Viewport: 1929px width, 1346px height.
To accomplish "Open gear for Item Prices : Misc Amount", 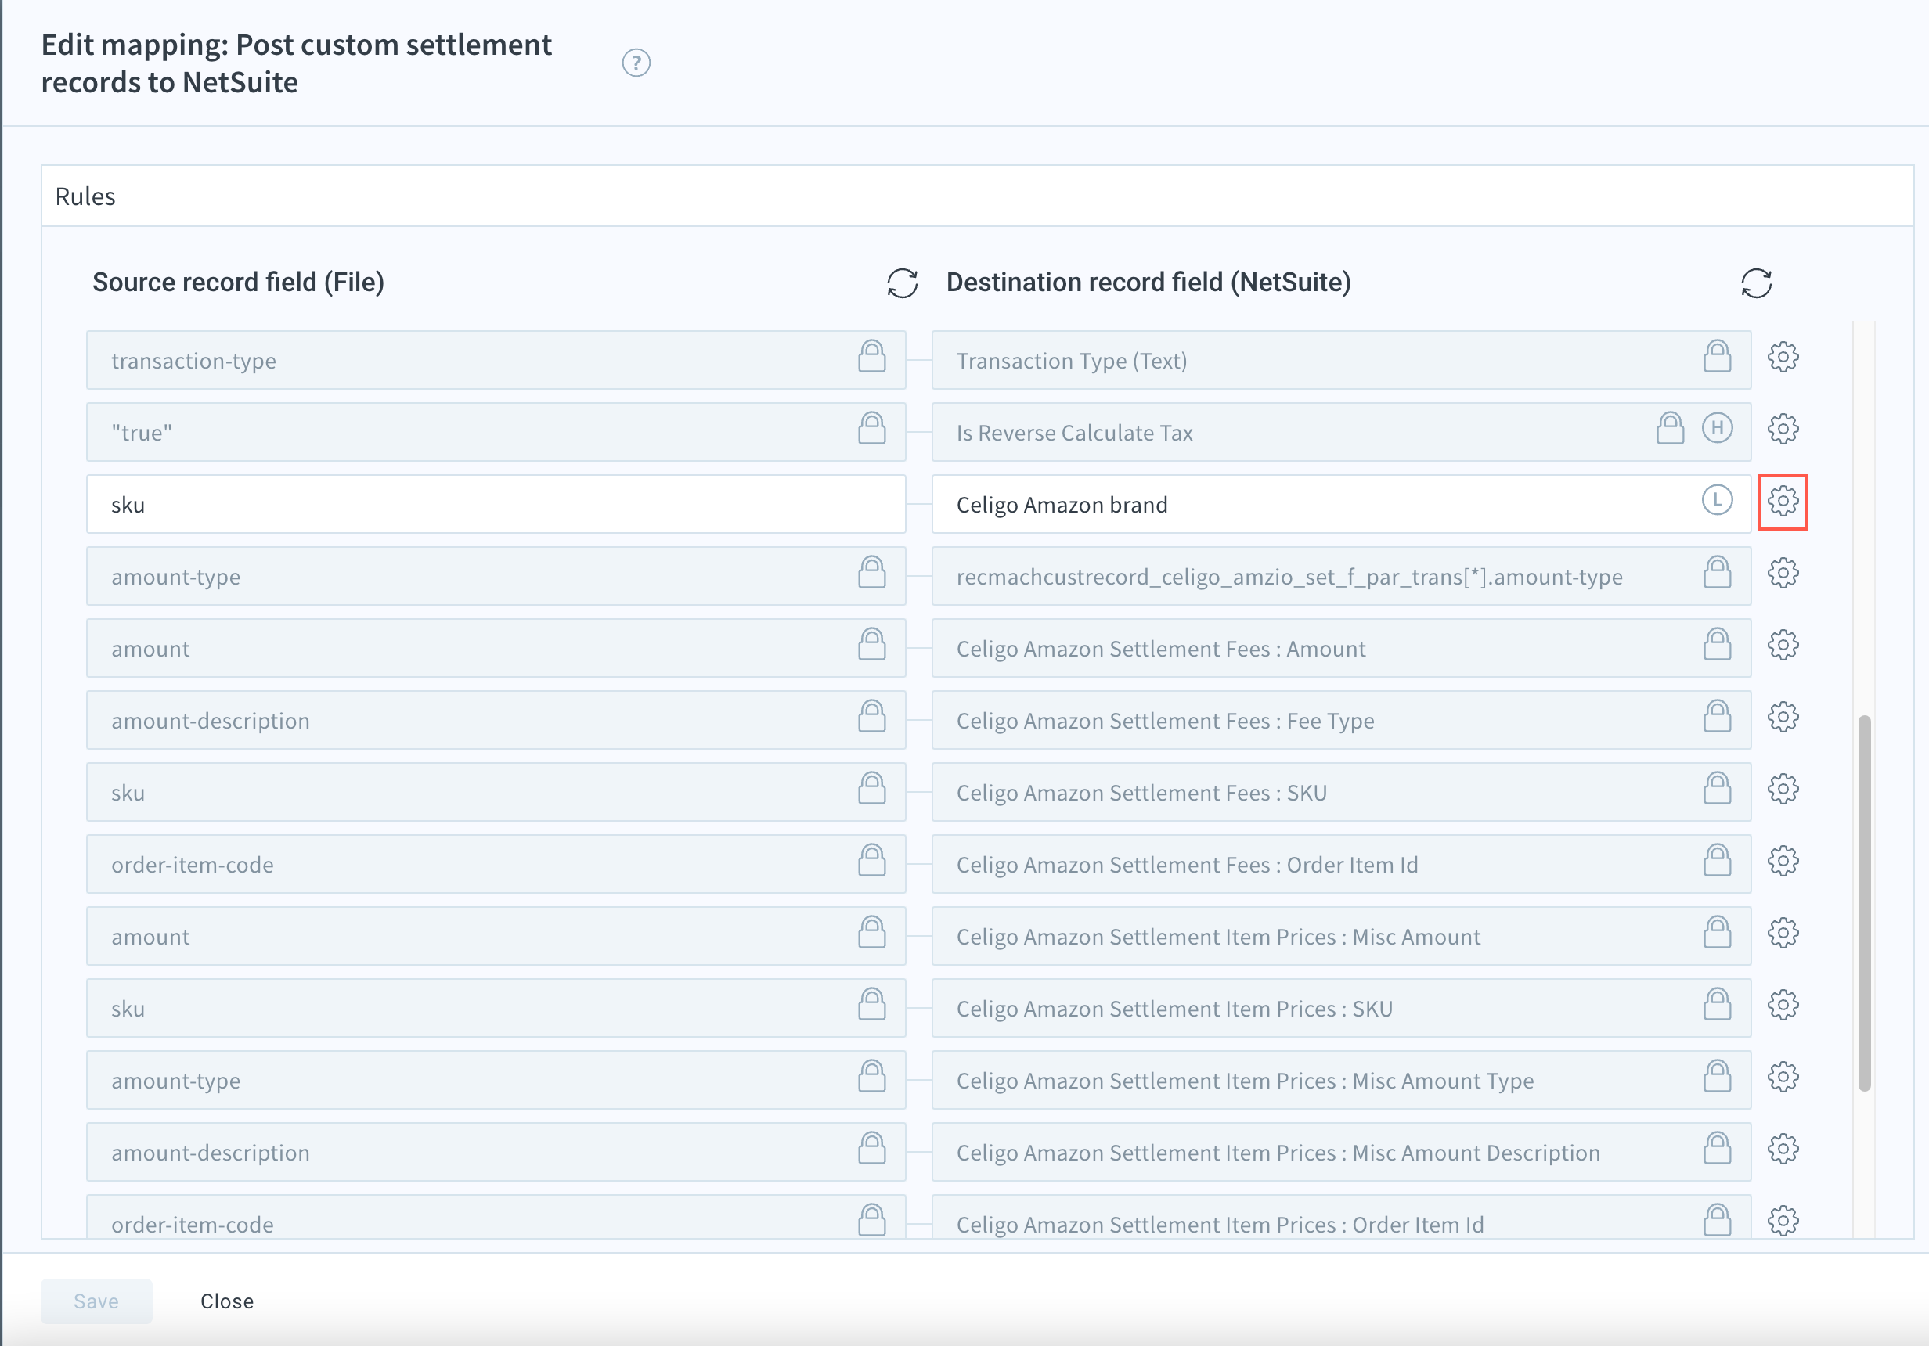I will (1782, 934).
